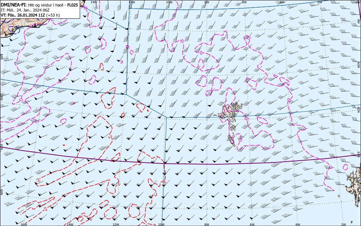
Task: Click the 10W longitude label on top edge
Action: 169,2
